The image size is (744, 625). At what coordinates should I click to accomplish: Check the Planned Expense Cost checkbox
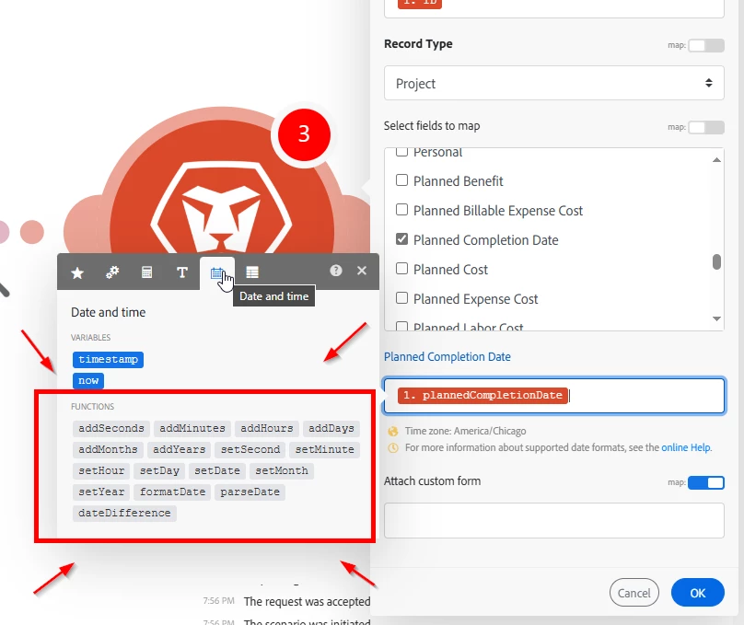coord(401,298)
